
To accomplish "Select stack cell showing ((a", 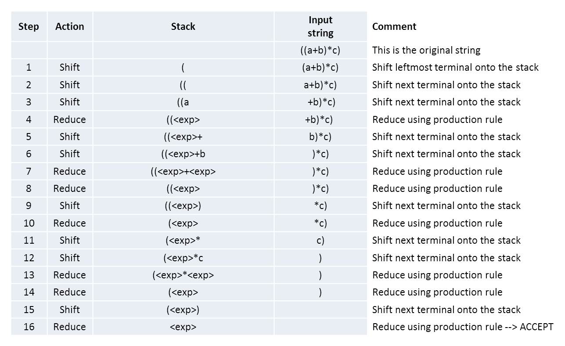I will click(x=184, y=102).
